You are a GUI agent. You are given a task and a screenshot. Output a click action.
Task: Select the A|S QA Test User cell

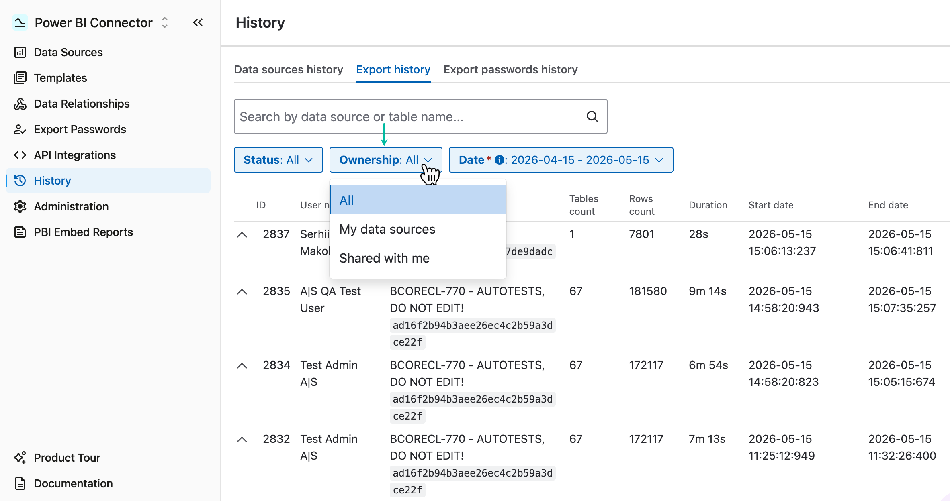[330, 299]
